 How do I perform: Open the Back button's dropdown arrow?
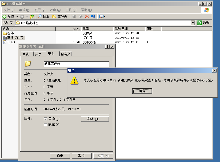[x=17, y=16]
